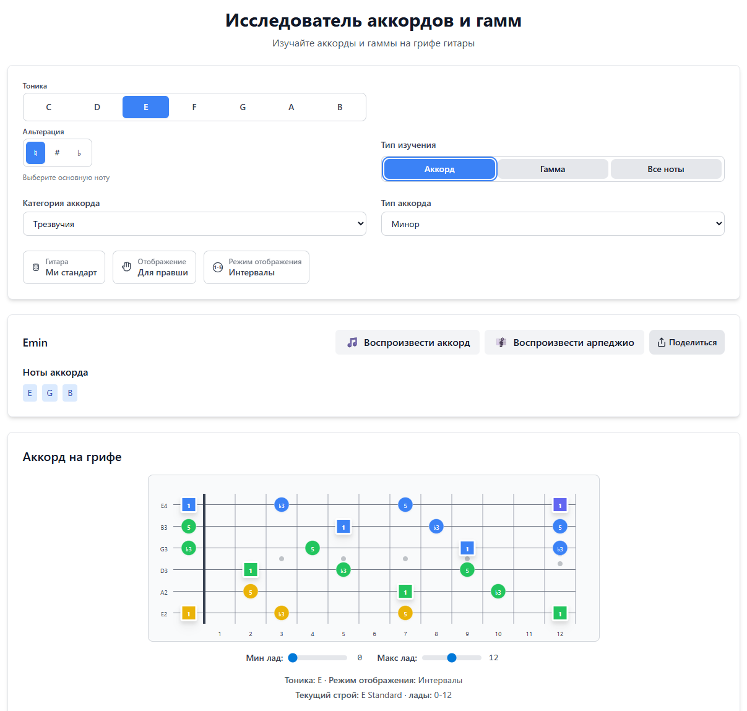Click the musical note icon on Воспроизвести аккорд
747x711 pixels.
(x=353, y=342)
